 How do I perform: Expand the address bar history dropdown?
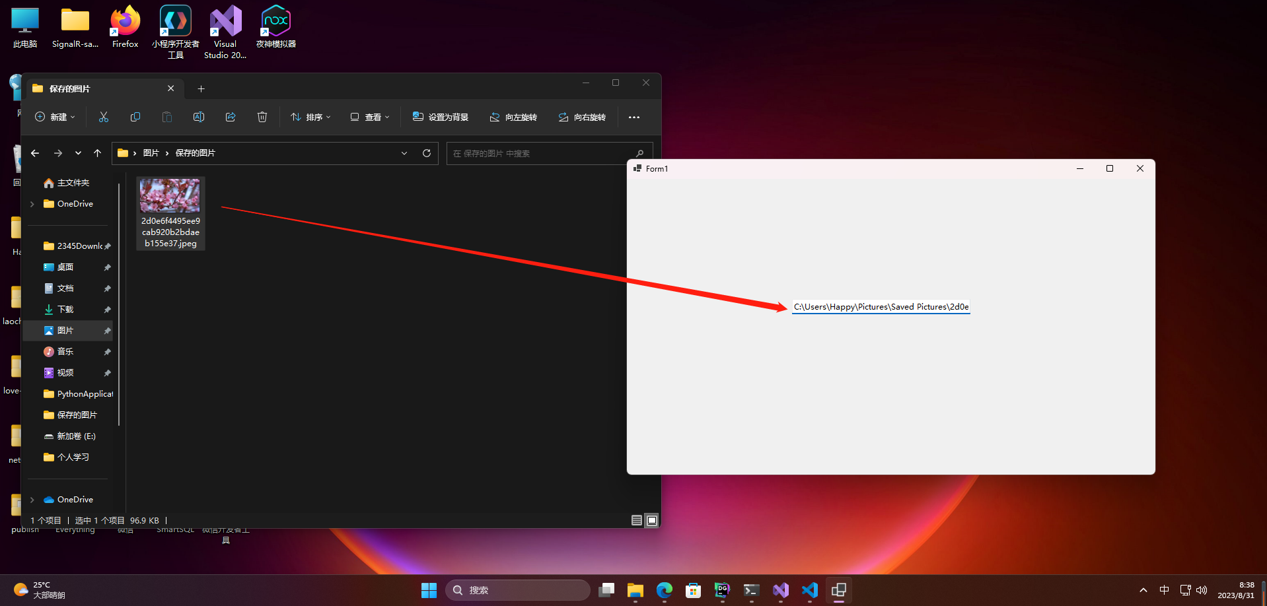click(x=404, y=153)
